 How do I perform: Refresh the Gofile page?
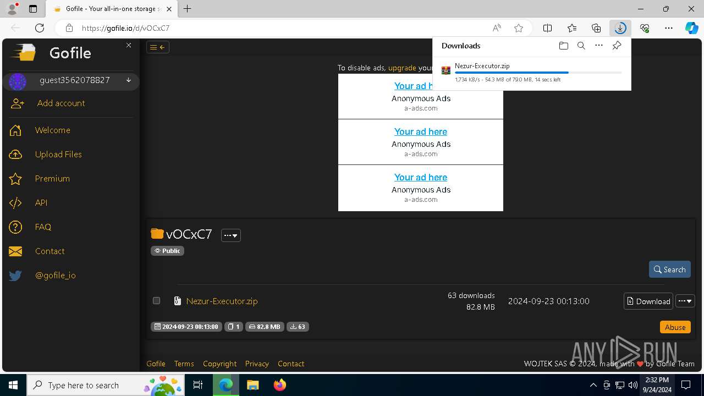tap(40, 28)
